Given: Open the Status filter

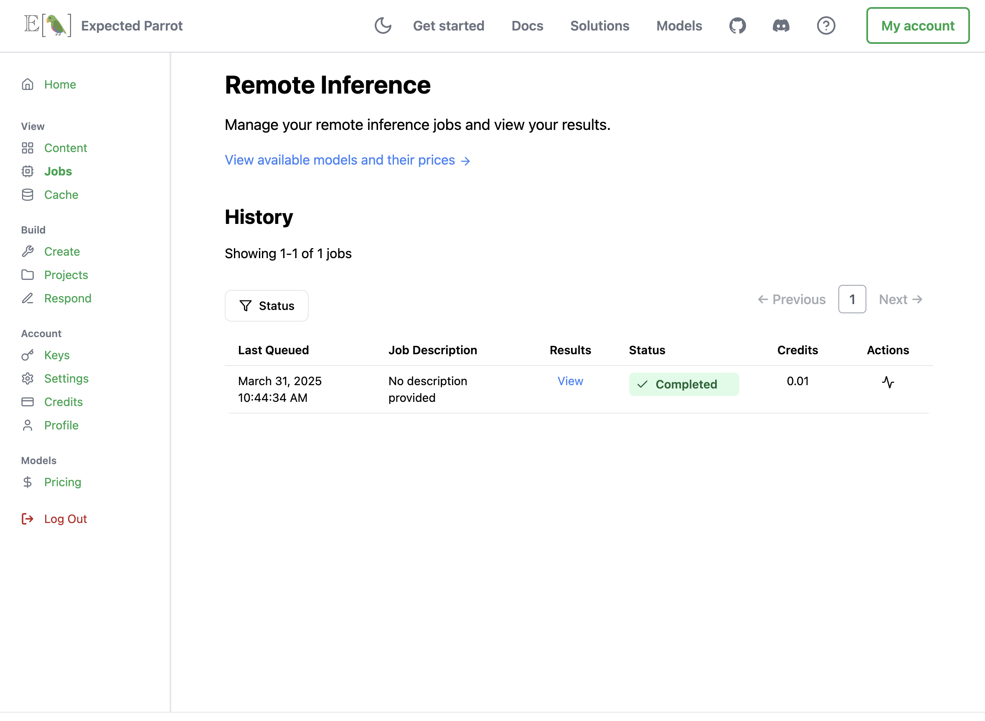Looking at the screenshot, I should point(266,305).
